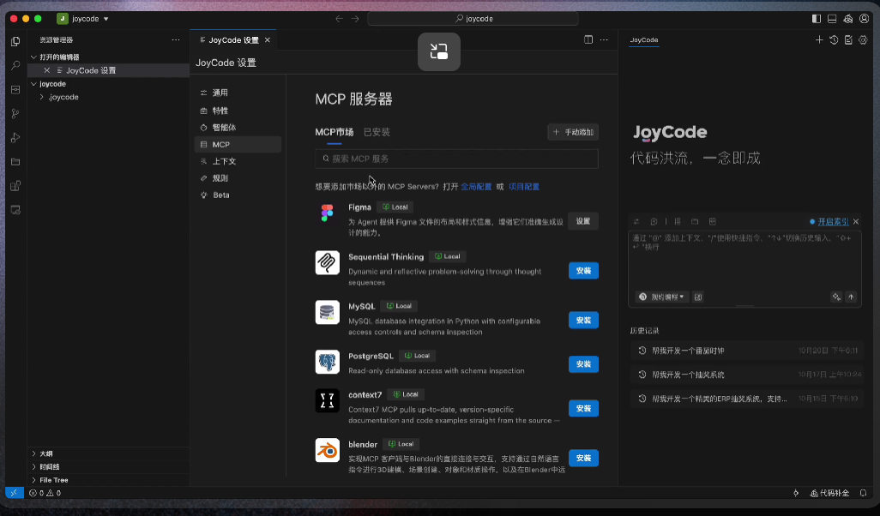Go forward with the right navigation arrow
Viewport: 880px width, 516px height.
pos(355,19)
